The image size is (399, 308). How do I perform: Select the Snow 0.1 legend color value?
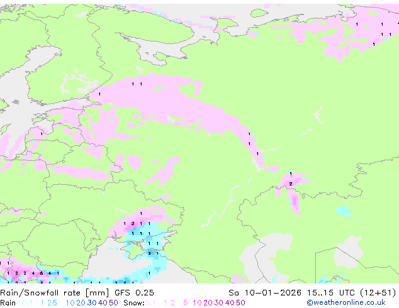tap(150, 303)
